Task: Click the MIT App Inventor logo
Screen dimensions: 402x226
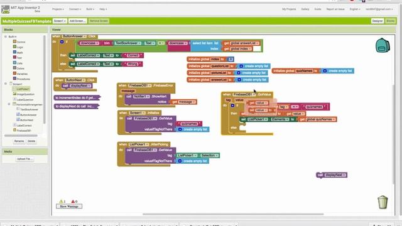Action: [x=6, y=9]
